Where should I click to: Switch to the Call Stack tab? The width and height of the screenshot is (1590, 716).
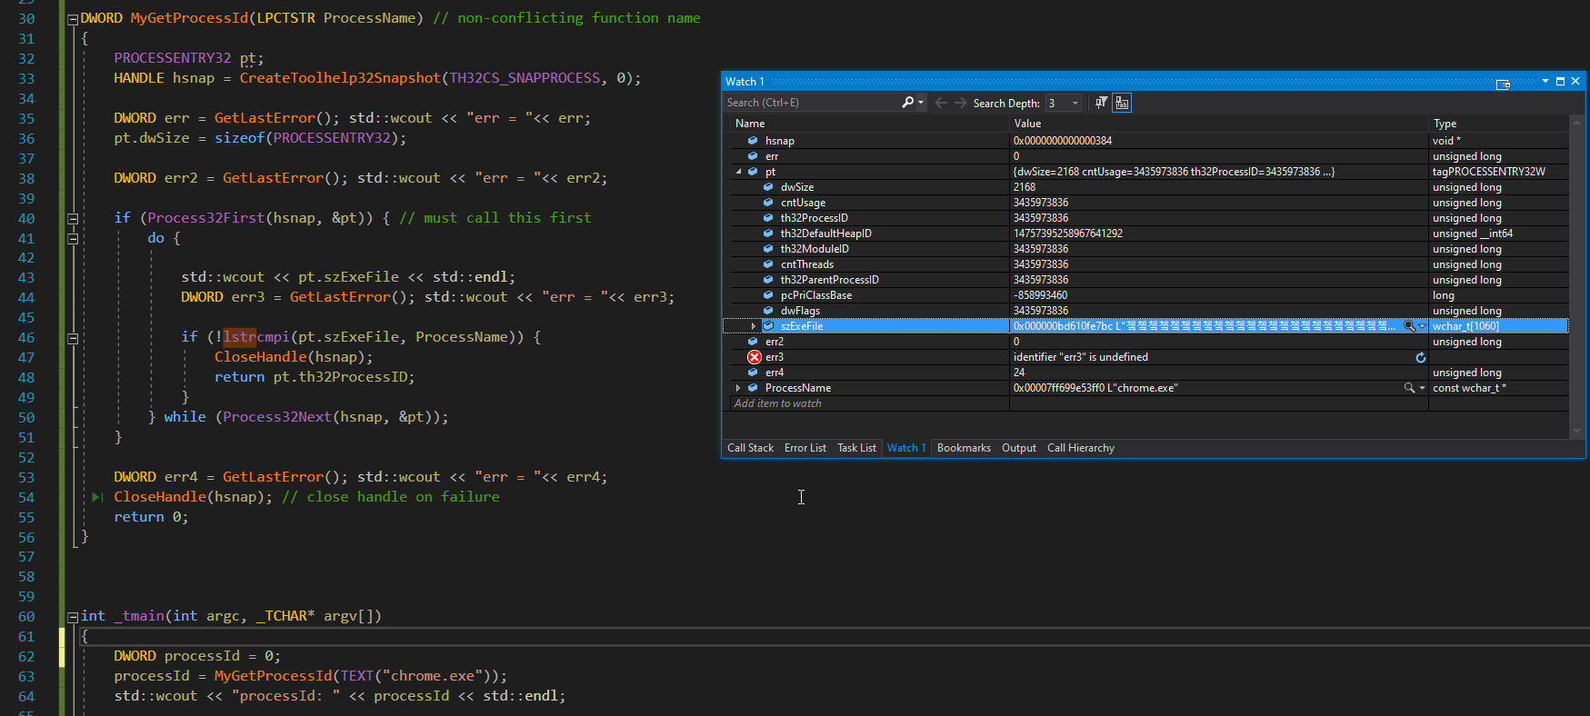[x=750, y=448]
